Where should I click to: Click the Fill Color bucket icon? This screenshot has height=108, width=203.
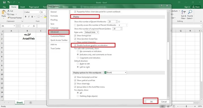click(45, 16)
